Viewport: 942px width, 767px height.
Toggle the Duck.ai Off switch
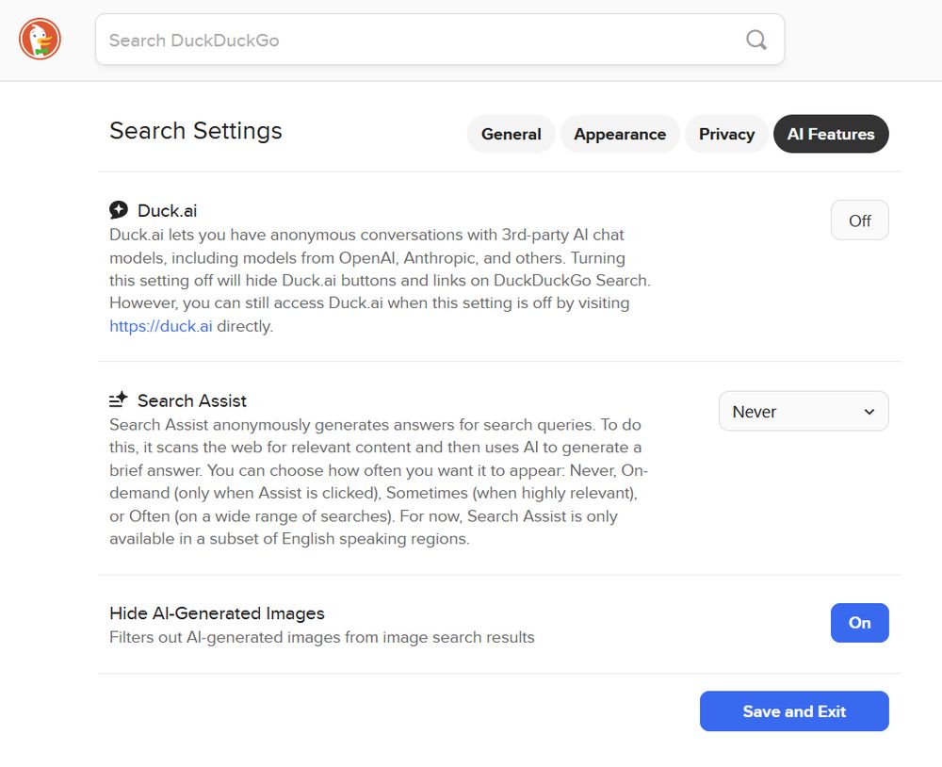point(860,220)
